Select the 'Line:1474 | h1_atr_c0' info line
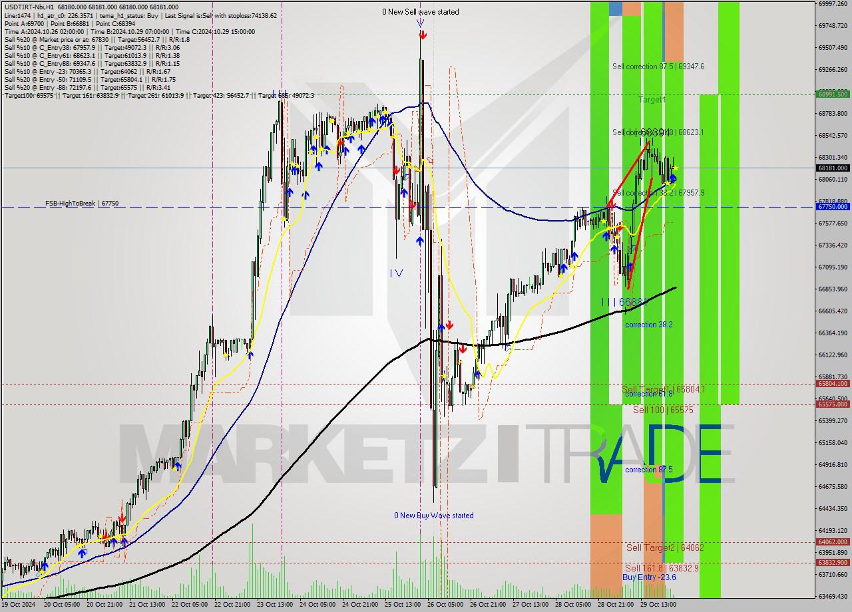This screenshot has height=612, width=852. (140, 15)
